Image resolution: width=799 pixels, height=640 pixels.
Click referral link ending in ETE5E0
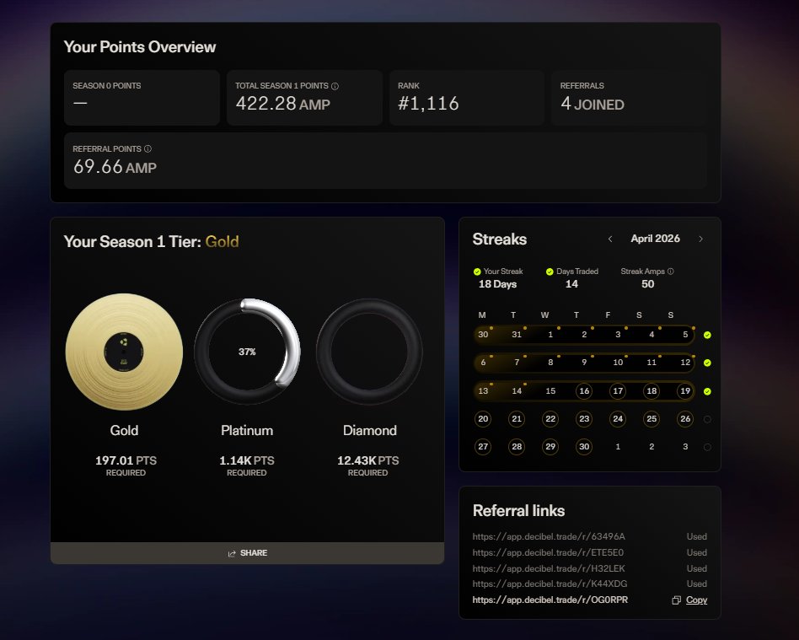pos(548,552)
